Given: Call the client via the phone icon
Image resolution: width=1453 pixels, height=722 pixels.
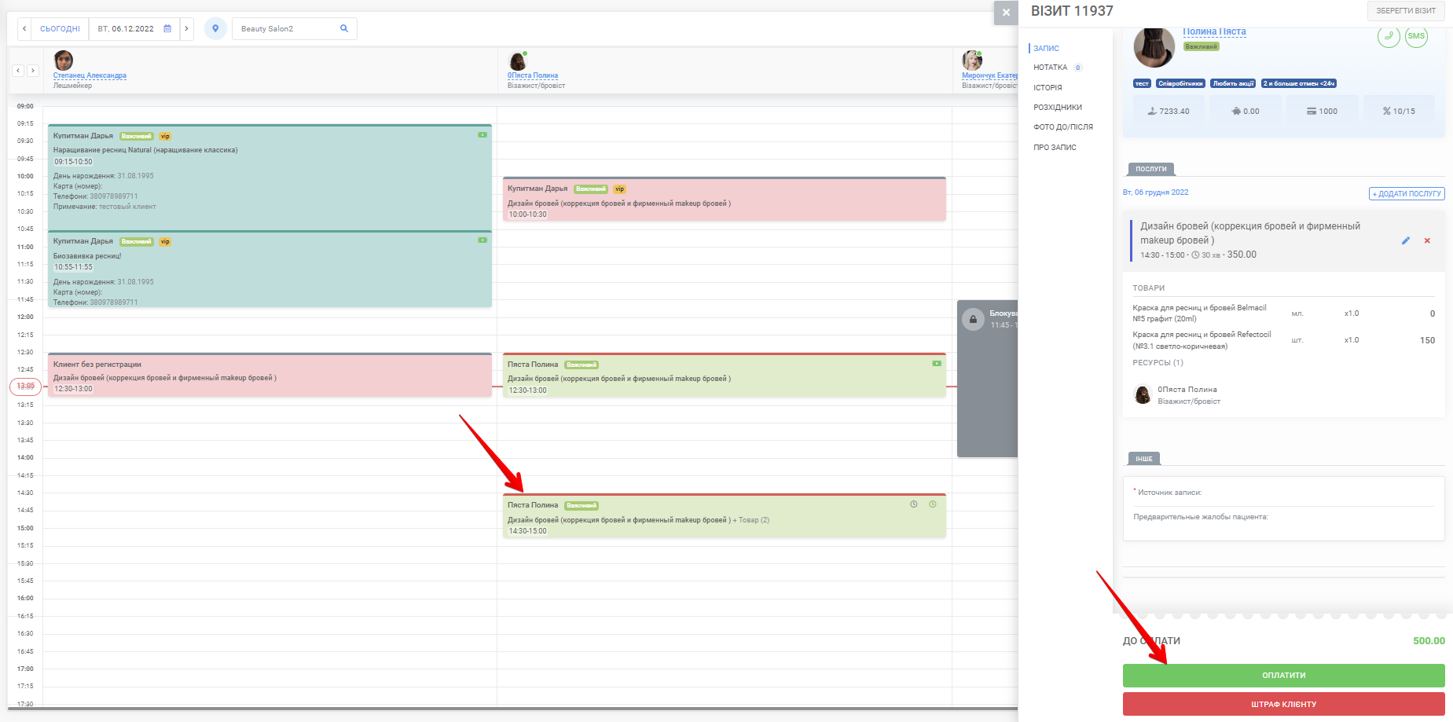Looking at the screenshot, I should [x=1389, y=36].
